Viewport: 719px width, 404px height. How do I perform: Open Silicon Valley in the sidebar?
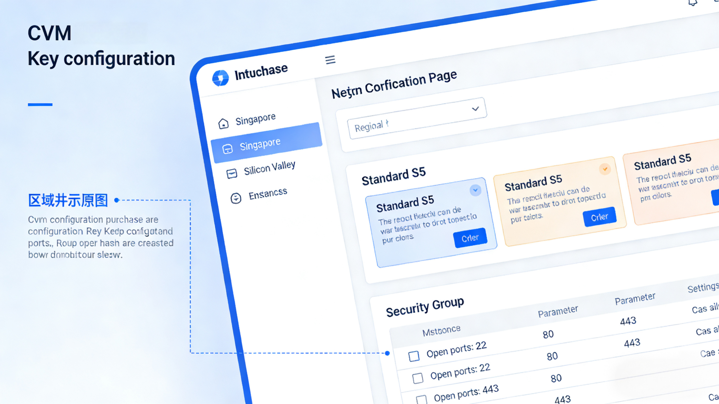[269, 168]
